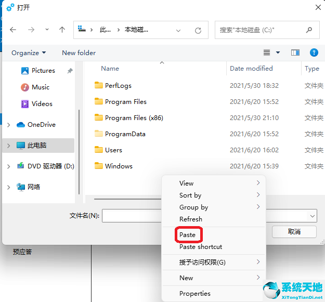Open the Organize dropdown menu
325x302 pixels.
29,53
